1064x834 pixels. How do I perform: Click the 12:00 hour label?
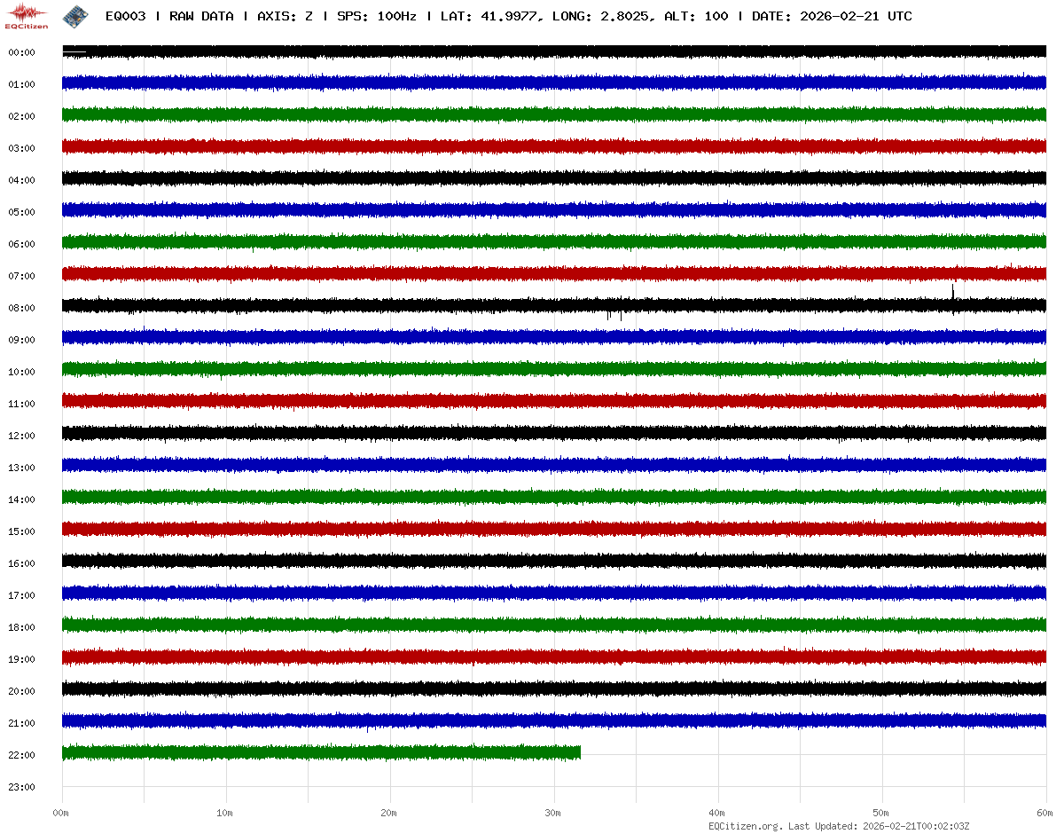[21, 437]
